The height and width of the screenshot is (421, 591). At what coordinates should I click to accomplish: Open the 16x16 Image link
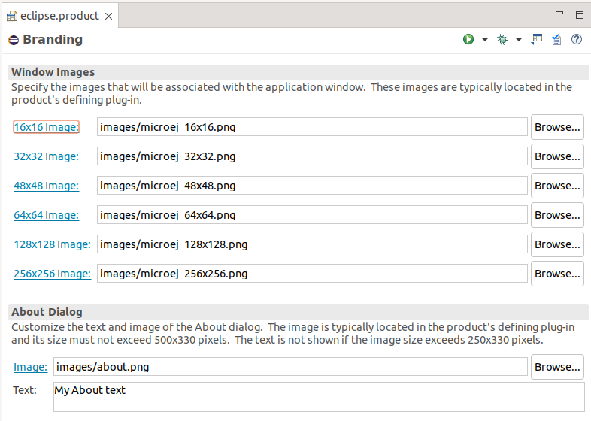[x=46, y=127]
